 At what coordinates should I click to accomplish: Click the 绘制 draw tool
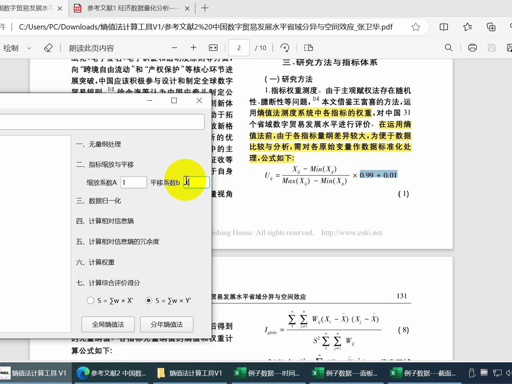(x=11, y=48)
